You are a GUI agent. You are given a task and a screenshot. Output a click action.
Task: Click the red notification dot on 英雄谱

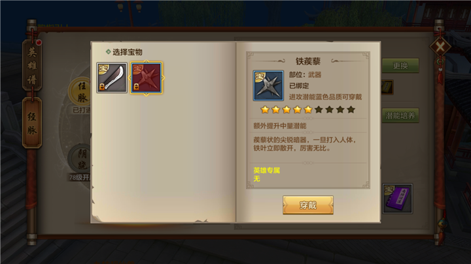tap(39, 42)
